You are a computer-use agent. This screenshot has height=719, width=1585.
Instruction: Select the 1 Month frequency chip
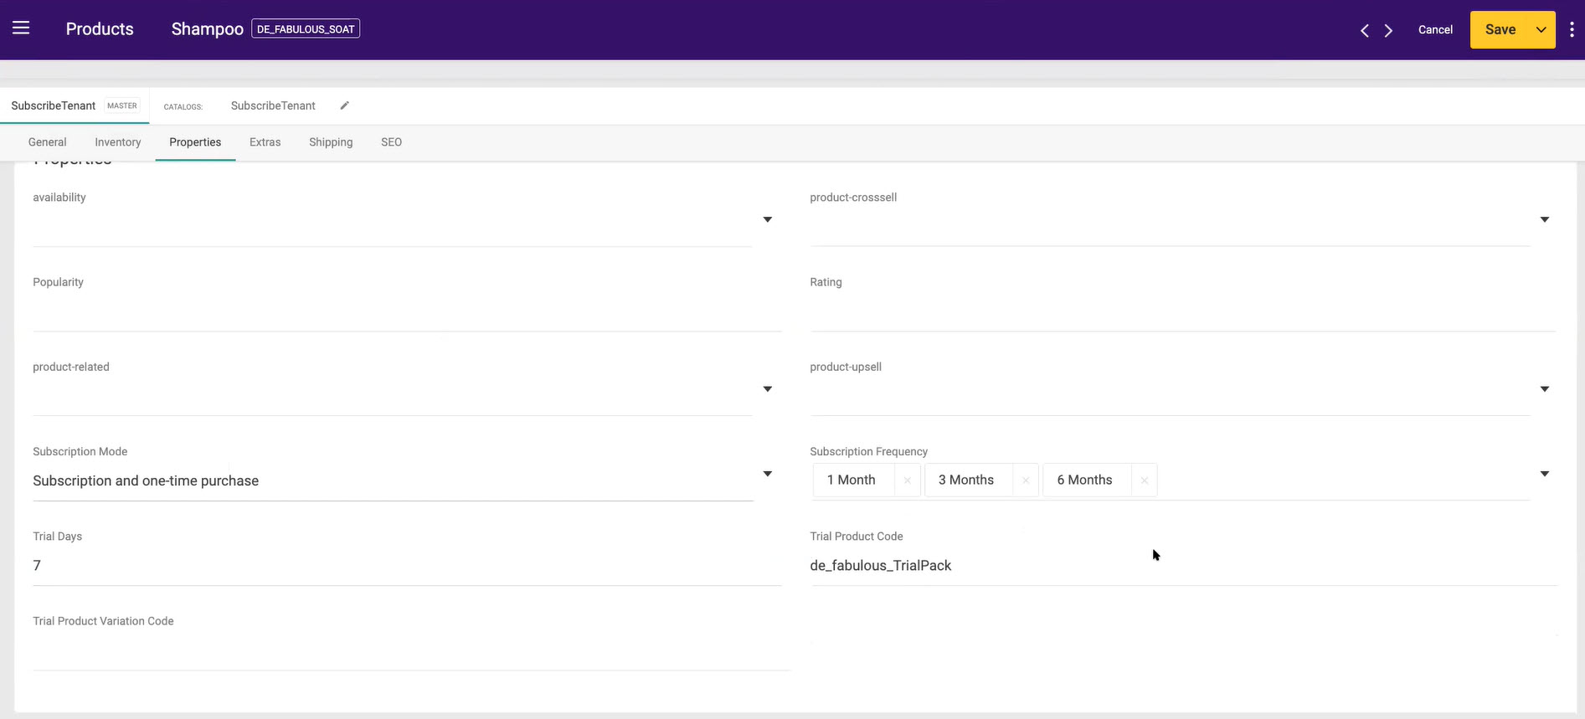click(852, 480)
